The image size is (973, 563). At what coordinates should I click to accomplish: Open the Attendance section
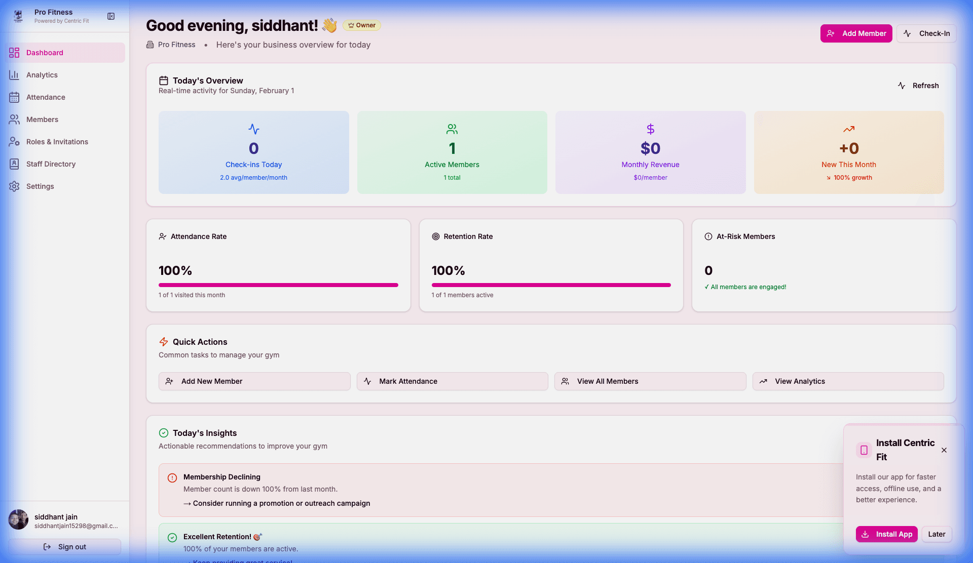pos(46,97)
